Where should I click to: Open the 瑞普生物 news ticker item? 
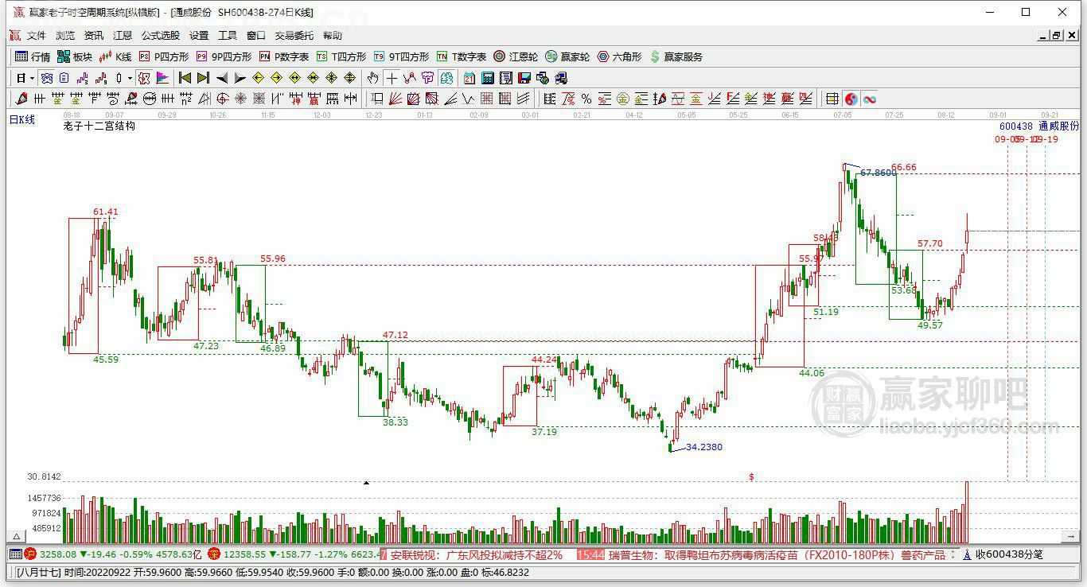[x=777, y=554]
